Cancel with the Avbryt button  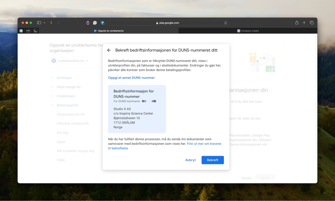(x=190, y=160)
